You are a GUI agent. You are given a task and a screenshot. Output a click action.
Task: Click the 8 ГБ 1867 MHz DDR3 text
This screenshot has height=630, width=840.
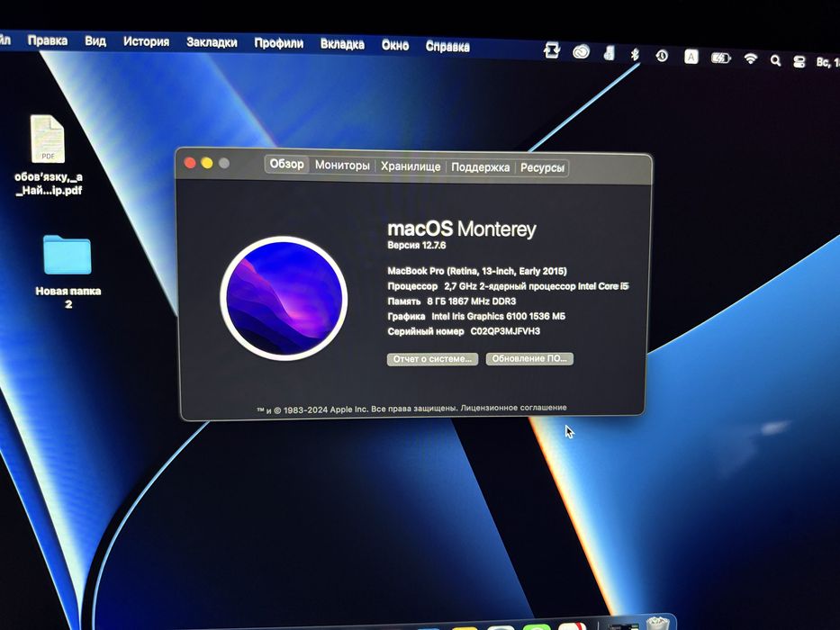click(472, 301)
